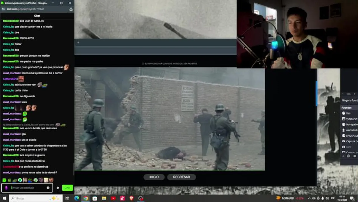Open the volume control in system tray

coord(327,198)
